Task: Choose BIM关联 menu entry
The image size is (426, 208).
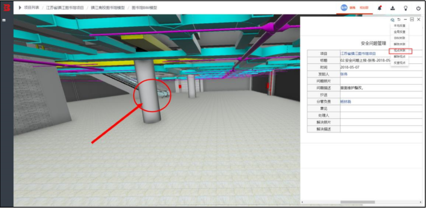Action: (400, 38)
